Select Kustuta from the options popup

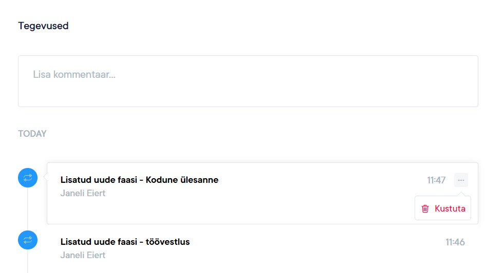tap(450, 208)
